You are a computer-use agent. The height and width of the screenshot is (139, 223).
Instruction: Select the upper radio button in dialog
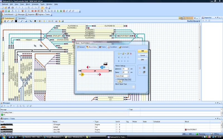tap(140, 68)
